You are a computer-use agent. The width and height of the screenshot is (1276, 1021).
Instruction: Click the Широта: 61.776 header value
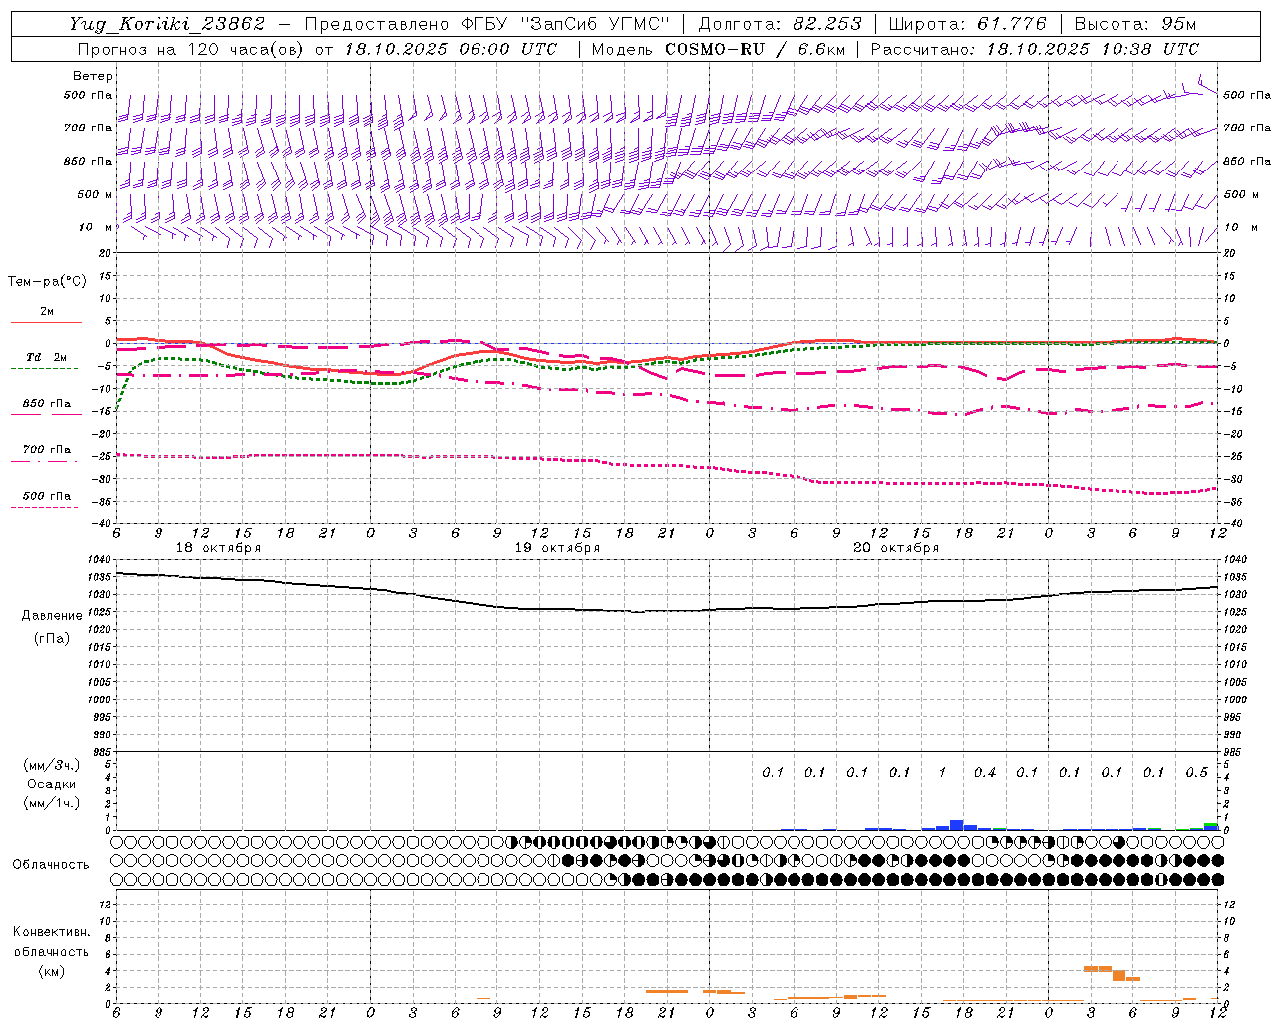[x=967, y=24]
